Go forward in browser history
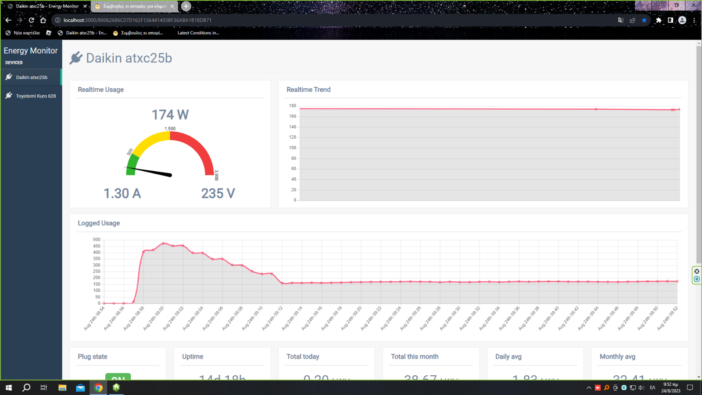The width and height of the screenshot is (702, 395). point(20,20)
